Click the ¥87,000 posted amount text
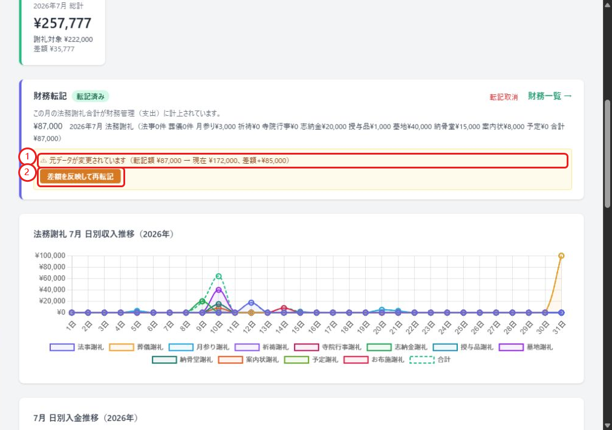The width and height of the screenshot is (612, 430). (48, 126)
